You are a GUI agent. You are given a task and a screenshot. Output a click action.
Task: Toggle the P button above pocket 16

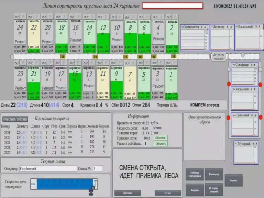coord(78,16)
